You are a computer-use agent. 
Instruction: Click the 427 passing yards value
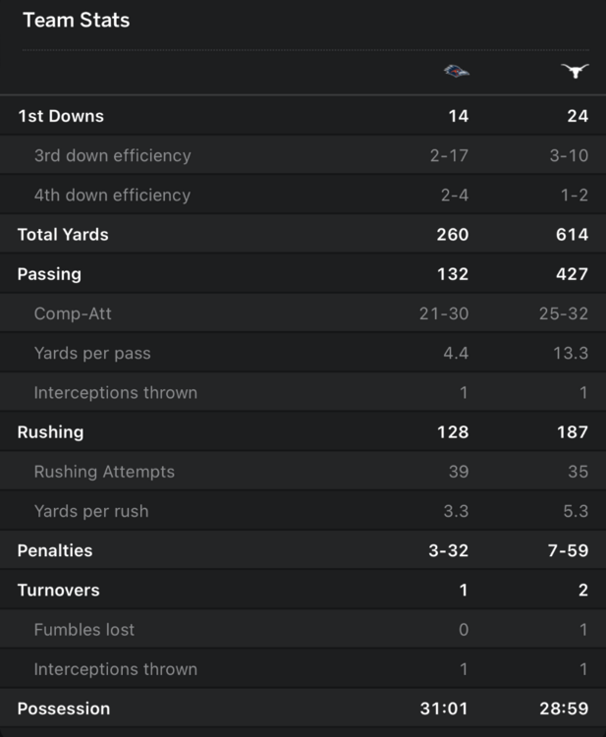(x=572, y=274)
